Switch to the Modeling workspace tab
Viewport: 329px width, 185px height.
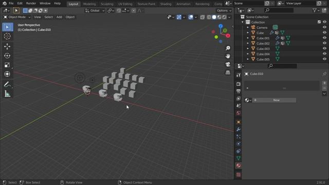89,4
